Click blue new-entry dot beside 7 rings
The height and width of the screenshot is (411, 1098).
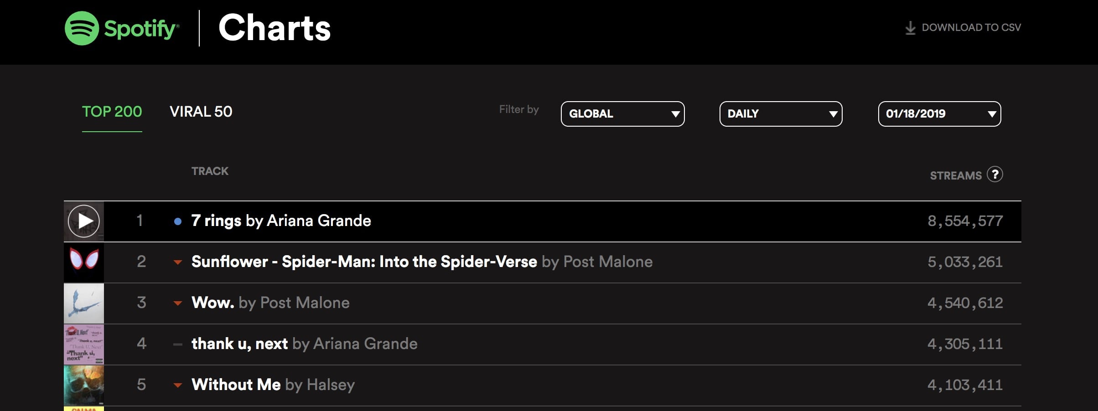178,221
